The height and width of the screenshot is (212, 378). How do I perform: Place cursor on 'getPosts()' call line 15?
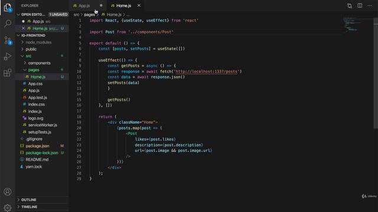point(119,100)
